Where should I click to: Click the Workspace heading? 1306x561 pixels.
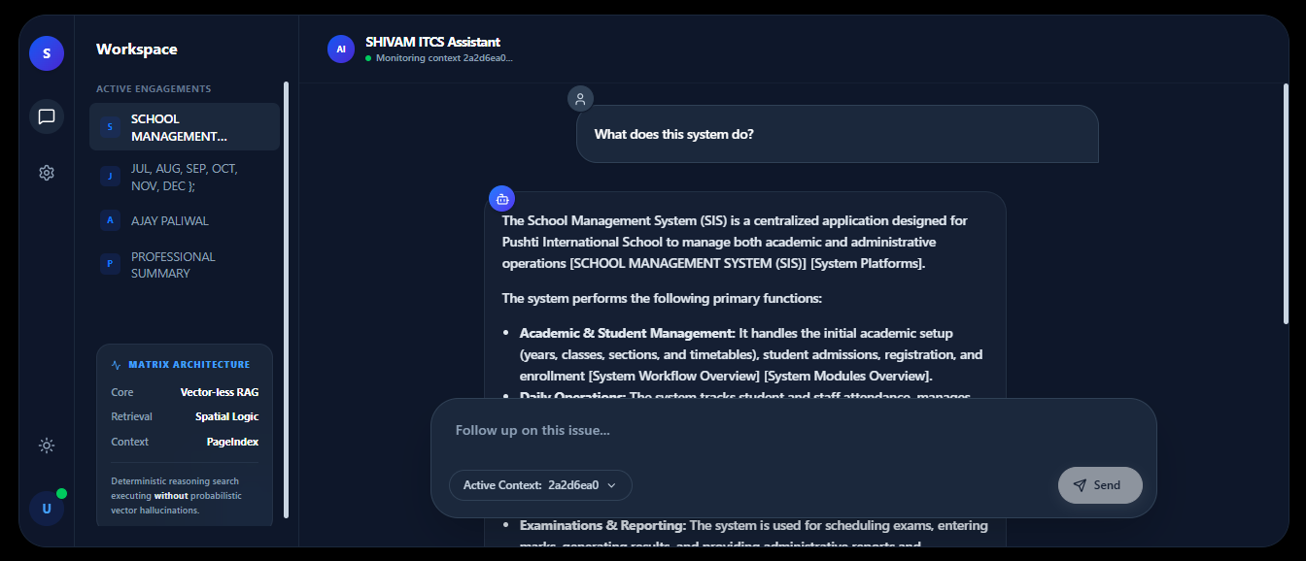point(137,49)
